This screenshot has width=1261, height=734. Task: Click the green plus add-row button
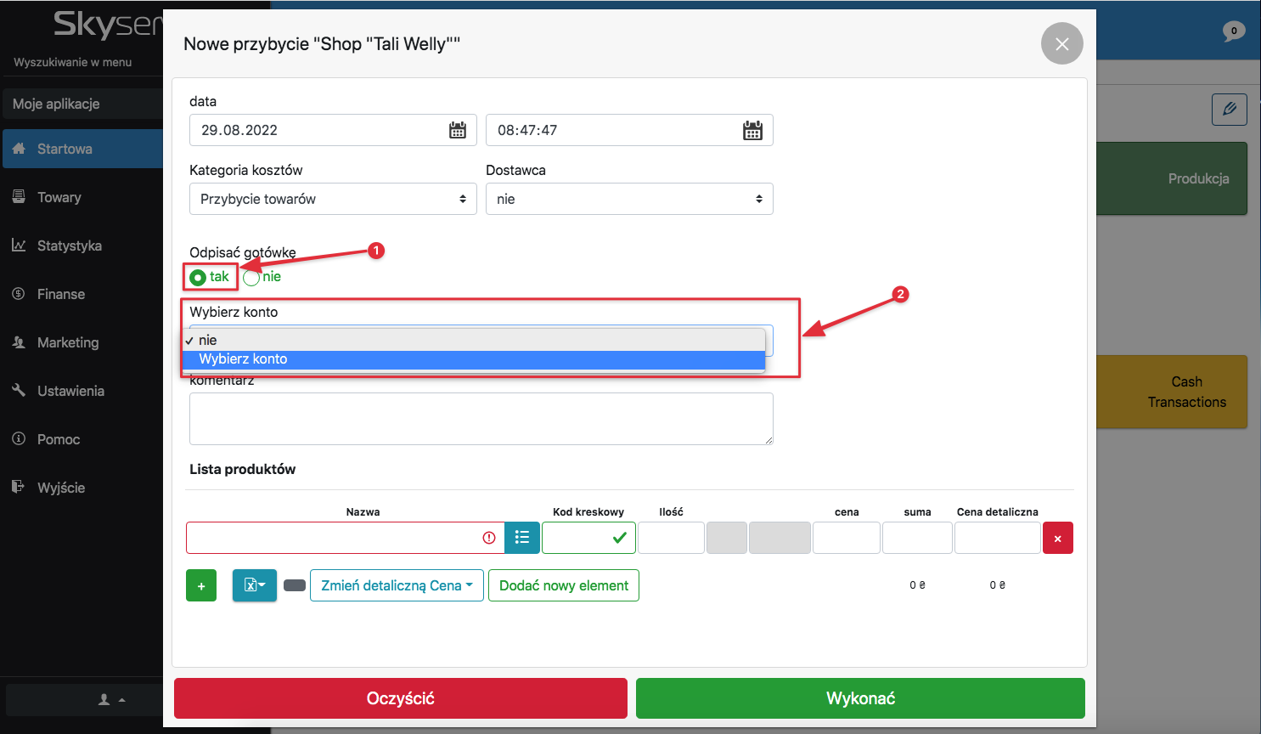[201, 585]
